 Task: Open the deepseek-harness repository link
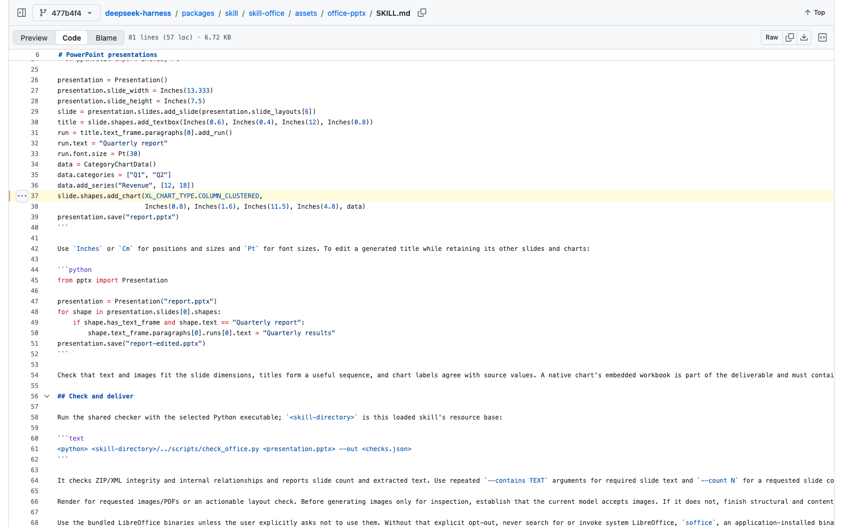138,13
